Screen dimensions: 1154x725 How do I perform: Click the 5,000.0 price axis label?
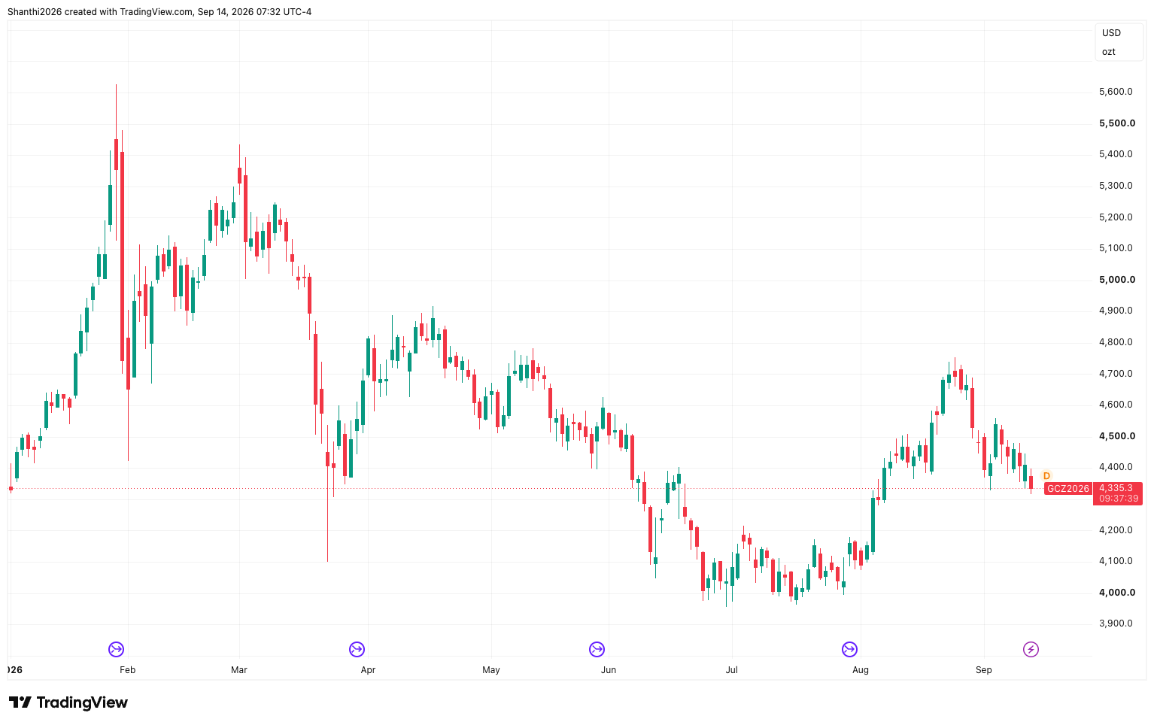(x=1117, y=280)
